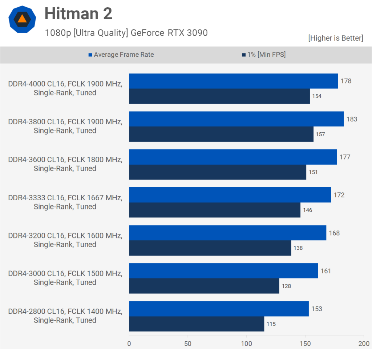Viewport: 372px width, 349px height.
Task: Click the 1% [Min FPS] legend label
Action: (266, 55)
